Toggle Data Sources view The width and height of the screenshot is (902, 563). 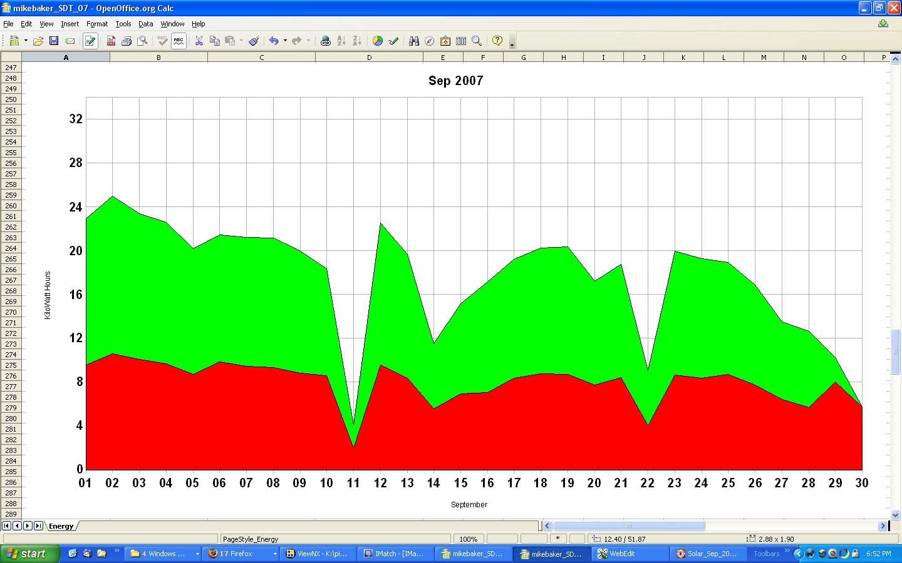click(461, 41)
